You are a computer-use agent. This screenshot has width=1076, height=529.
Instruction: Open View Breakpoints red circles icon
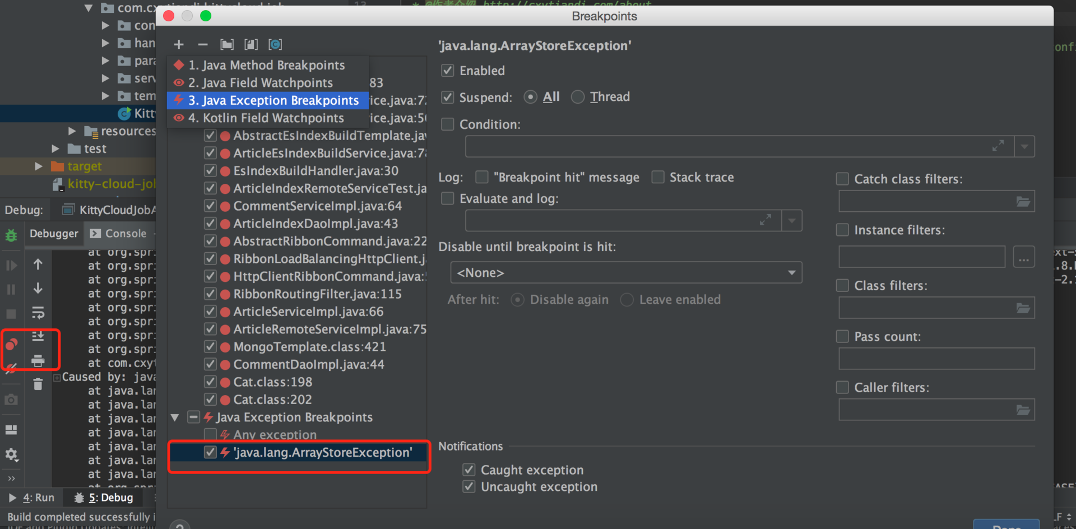pos(11,344)
